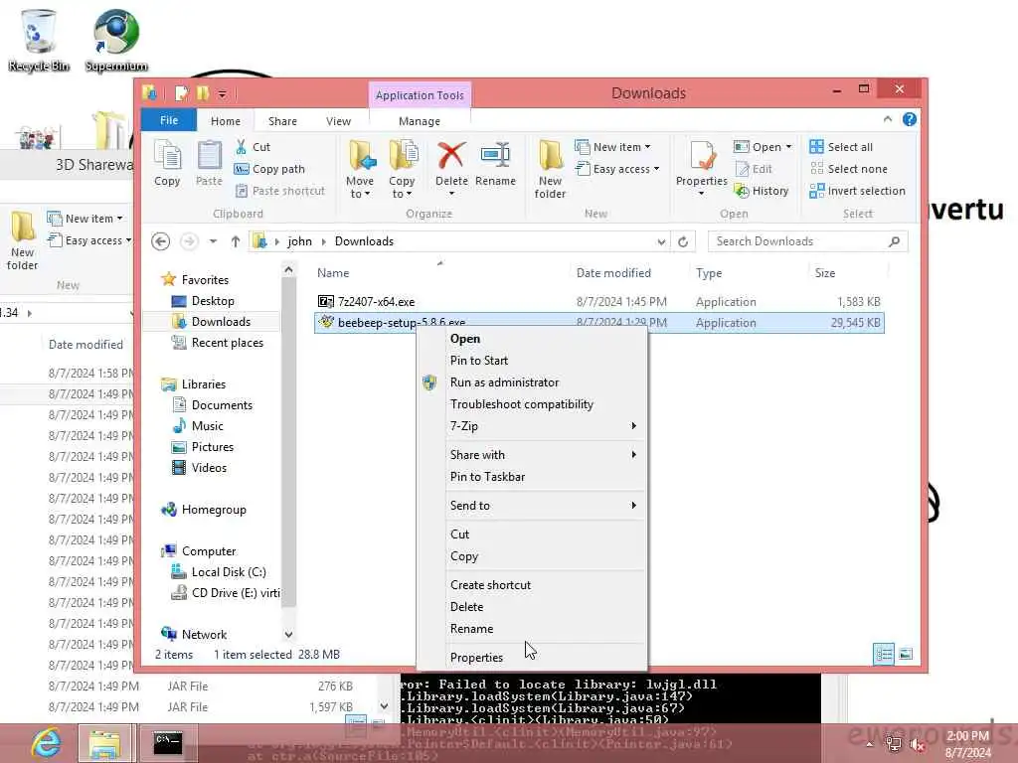Expand the address bar history dropdown
The height and width of the screenshot is (763, 1018).
(x=661, y=242)
